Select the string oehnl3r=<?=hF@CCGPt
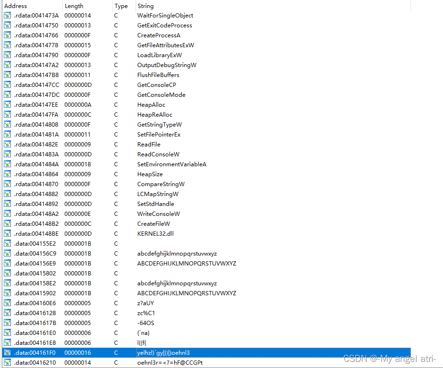The height and width of the screenshot is (368, 443). pos(170,363)
